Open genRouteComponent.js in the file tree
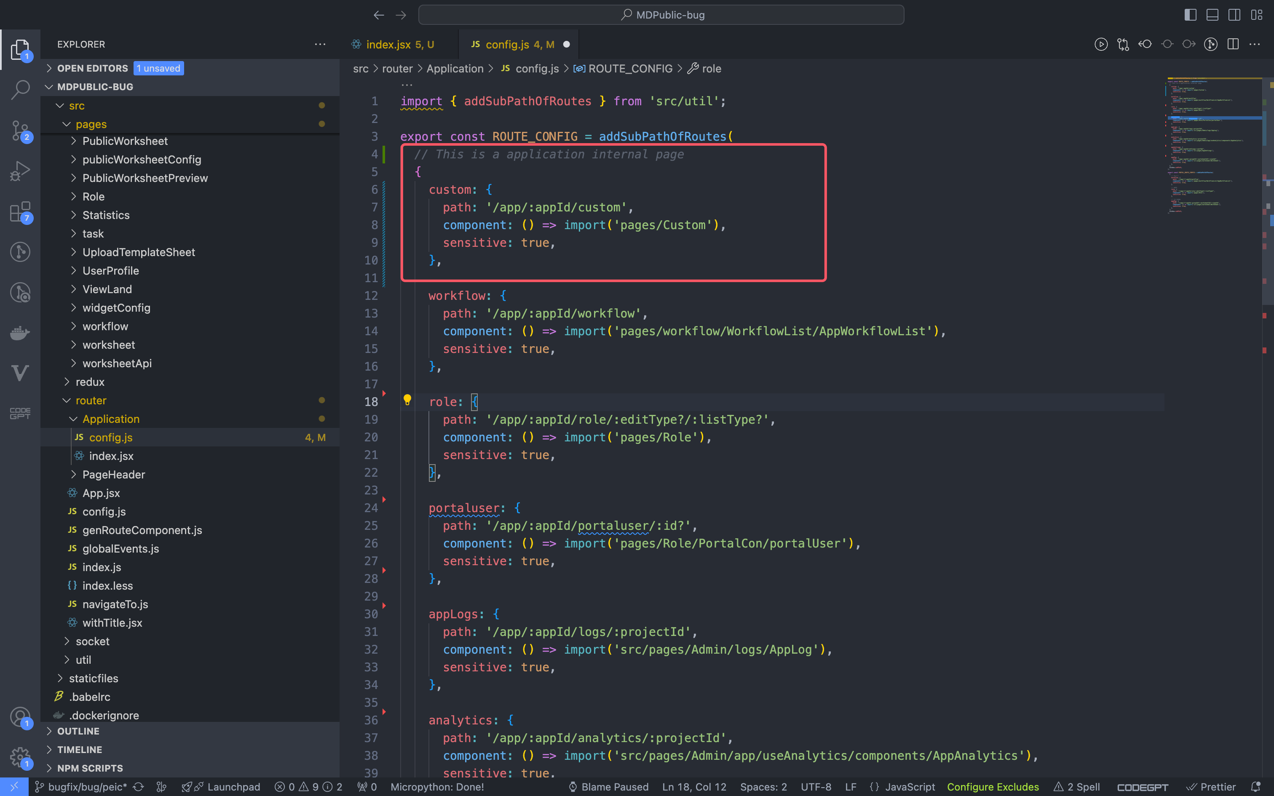The width and height of the screenshot is (1274, 796). [190, 530]
